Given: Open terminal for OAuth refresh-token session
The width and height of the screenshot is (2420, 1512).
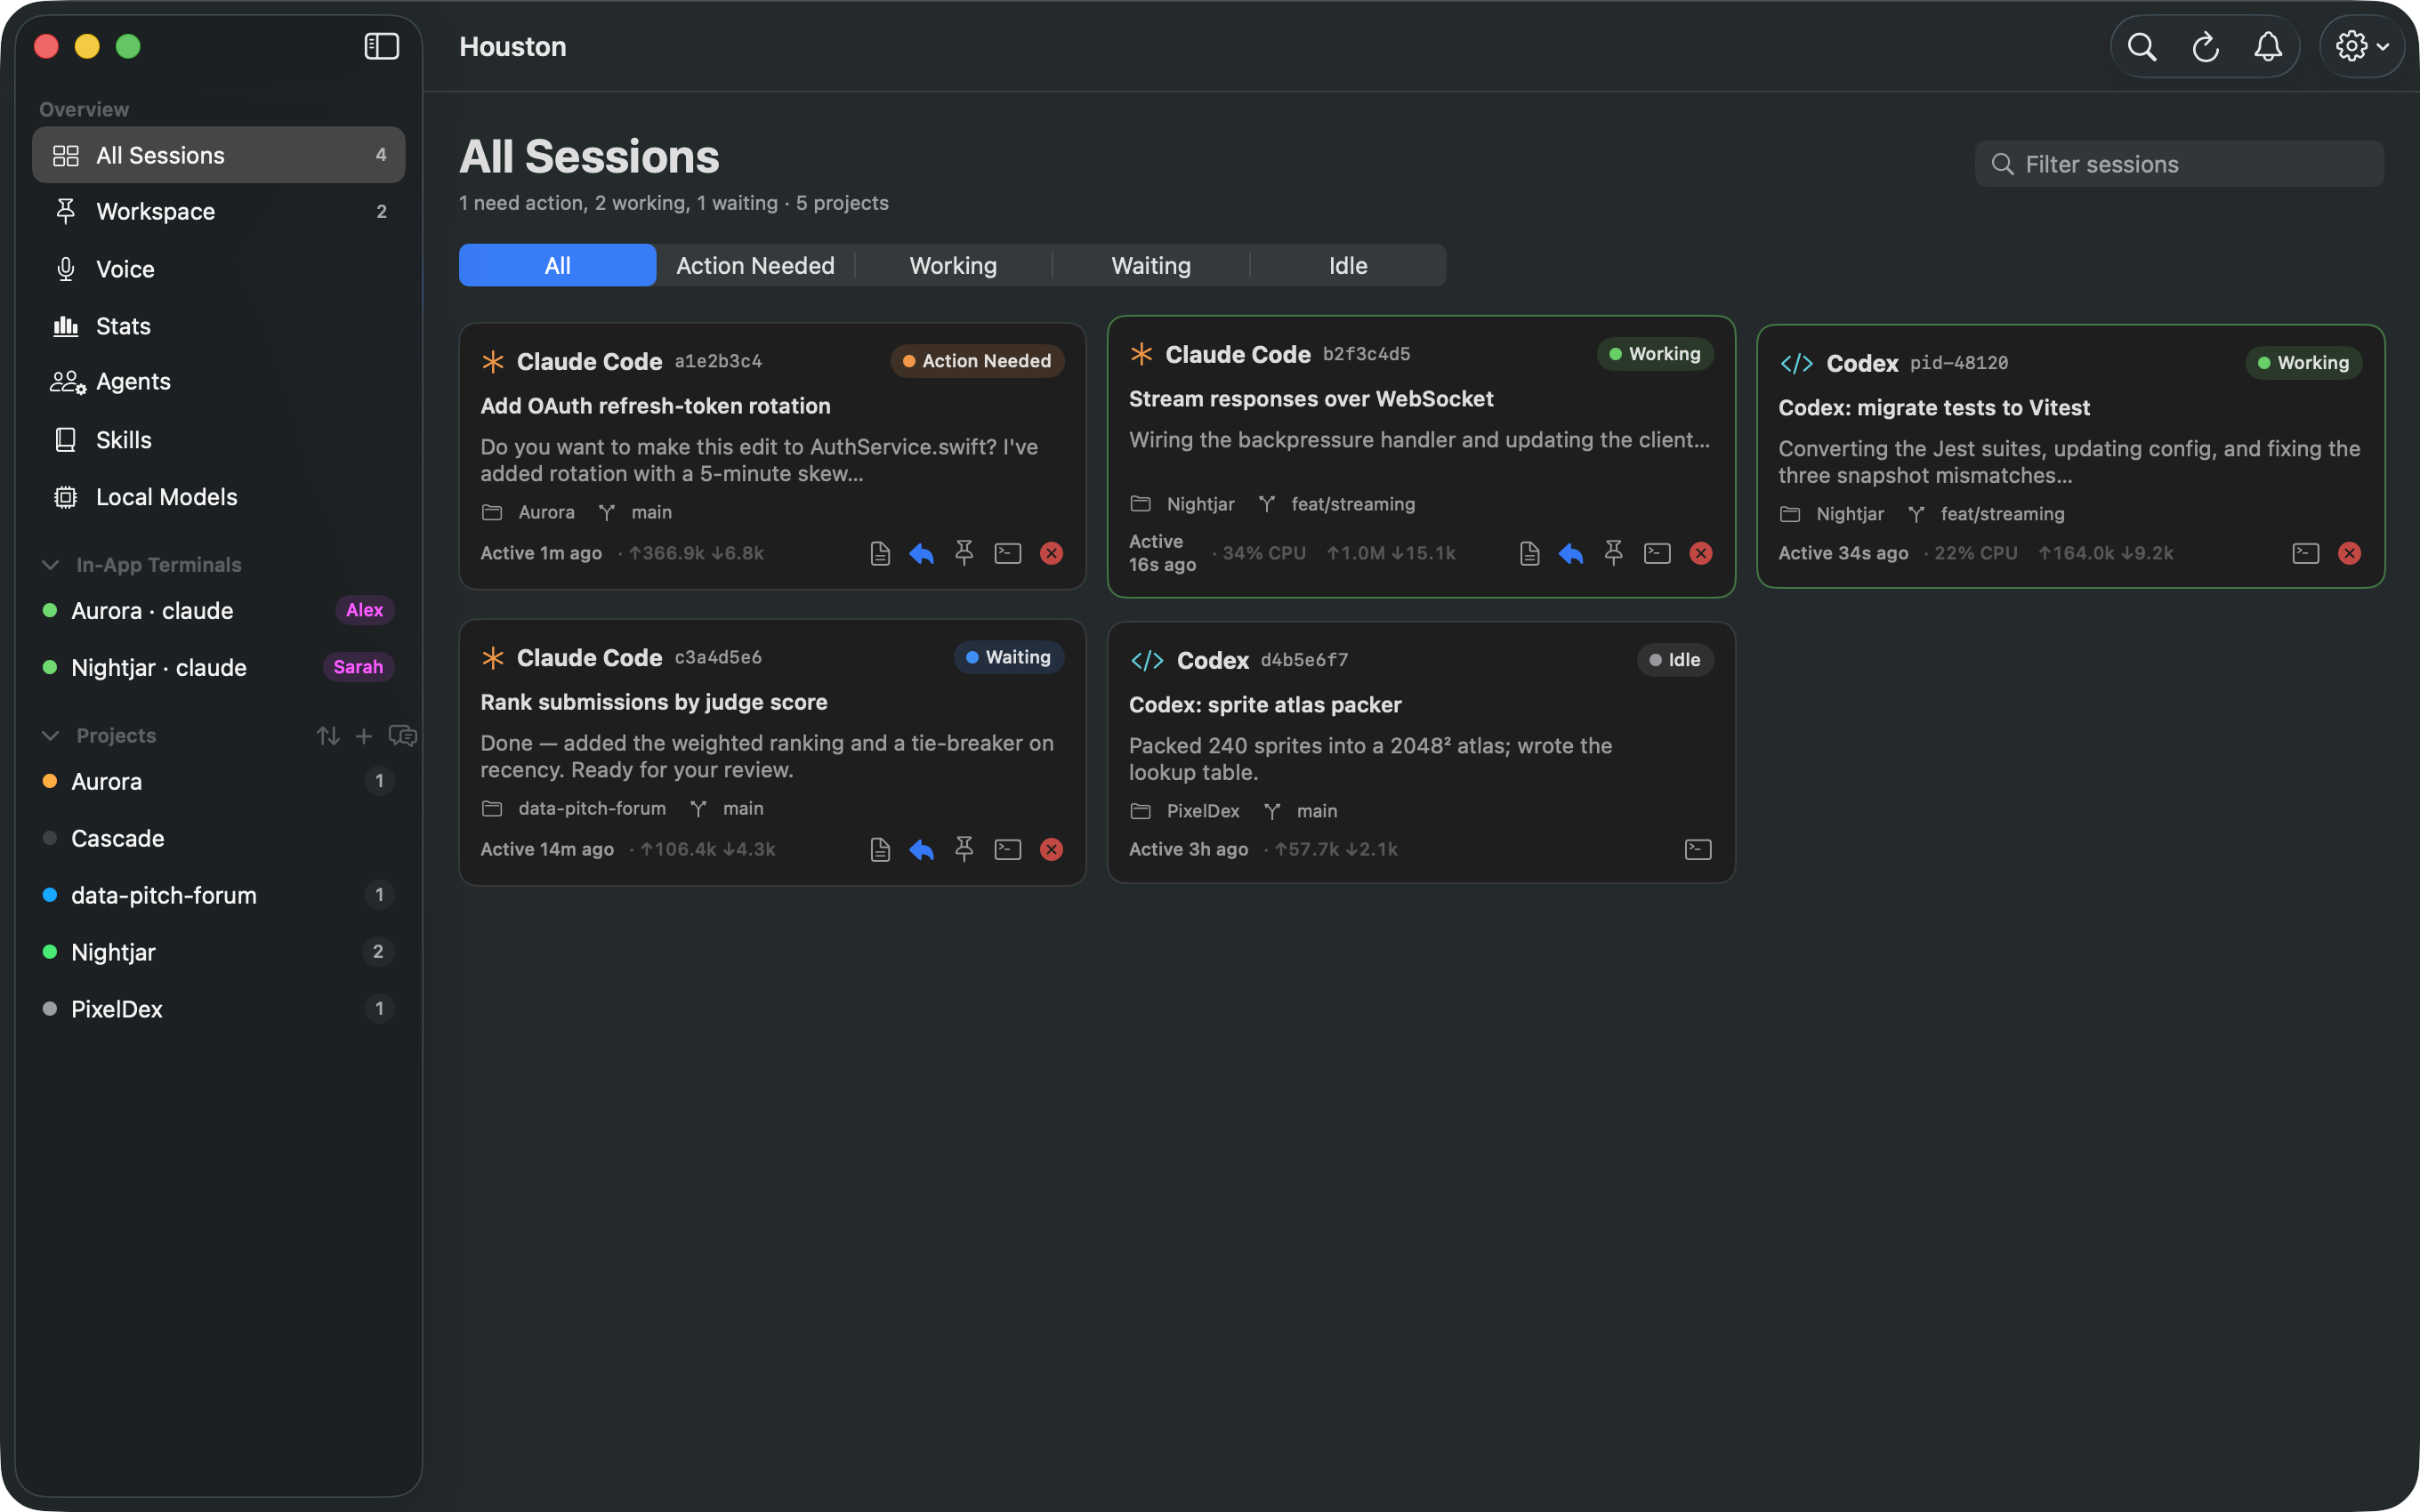Looking at the screenshot, I should tap(1007, 554).
